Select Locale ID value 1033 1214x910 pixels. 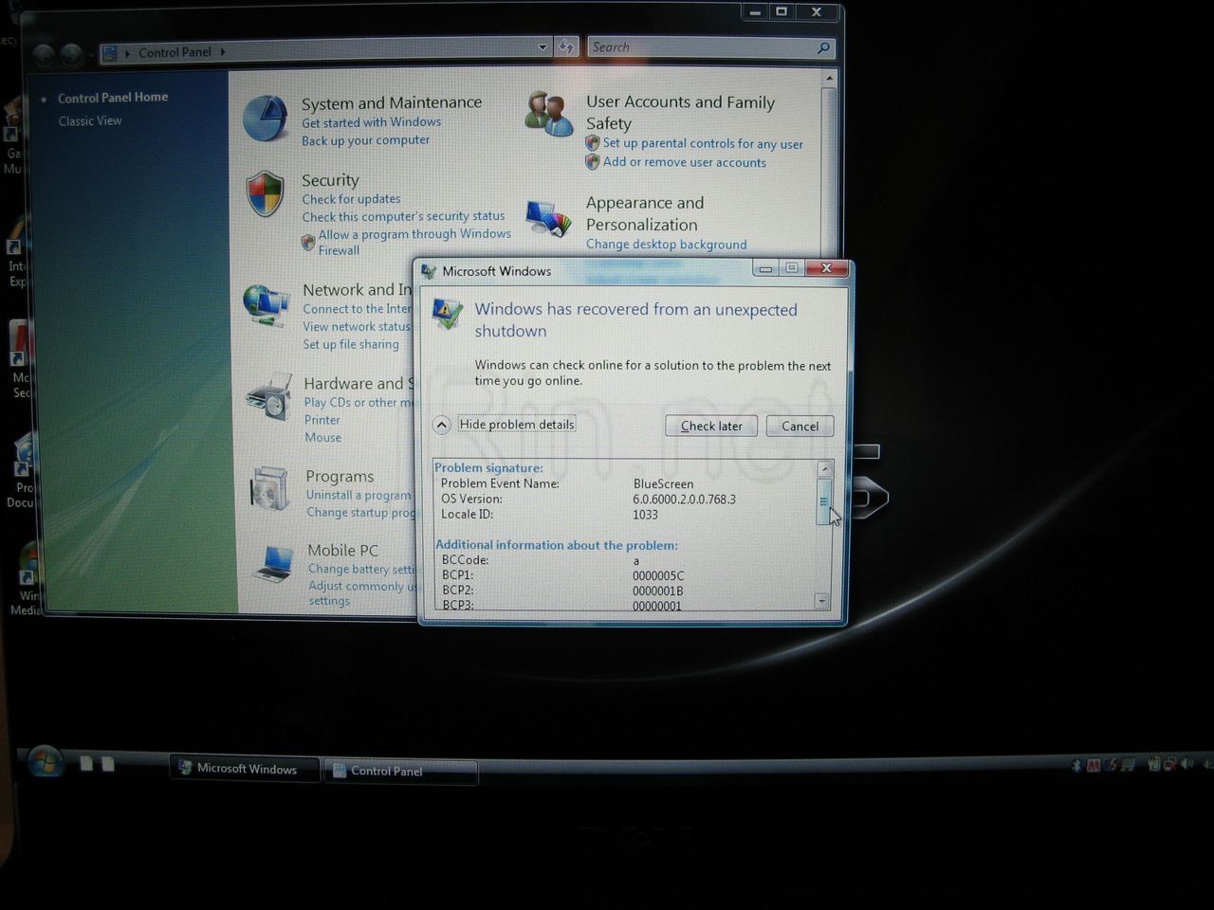click(x=645, y=515)
